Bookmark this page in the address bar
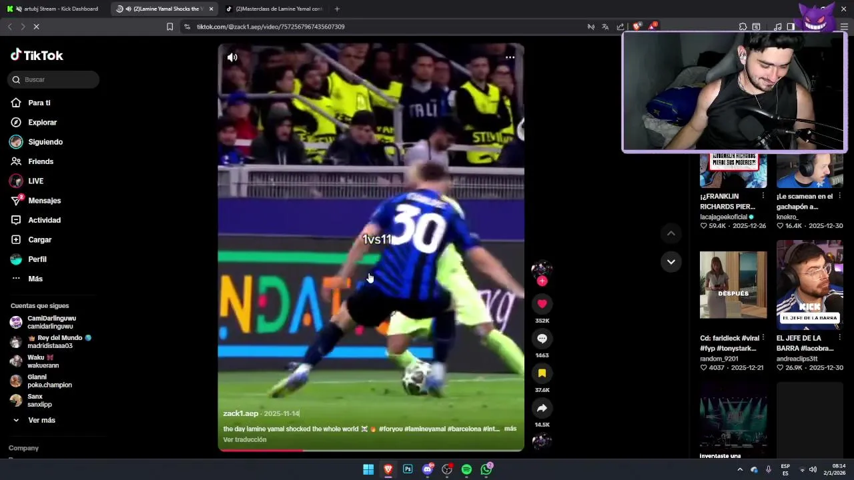Image resolution: width=854 pixels, height=480 pixels. 169,27
